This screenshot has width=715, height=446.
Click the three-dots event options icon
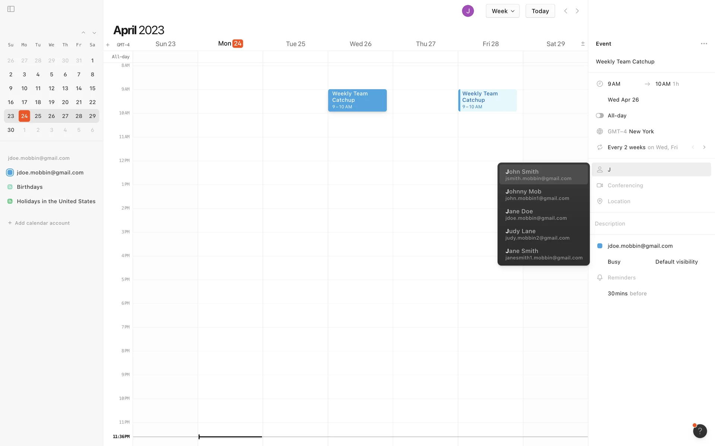(703, 44)
